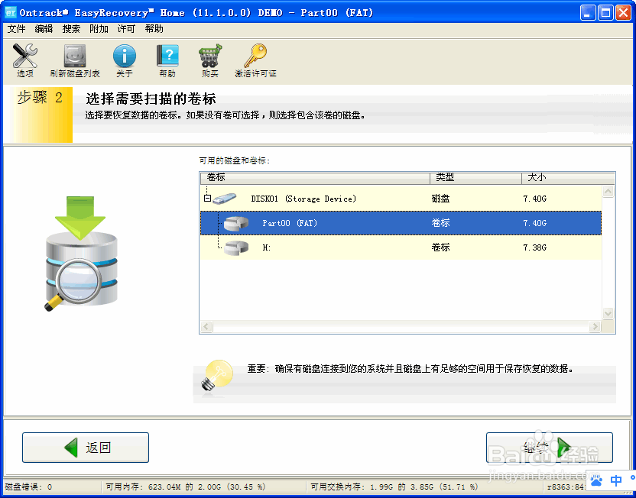Maximize the EasyRecovery window
The height and width of the screenshot is (498, 636).
pos(605,12)
